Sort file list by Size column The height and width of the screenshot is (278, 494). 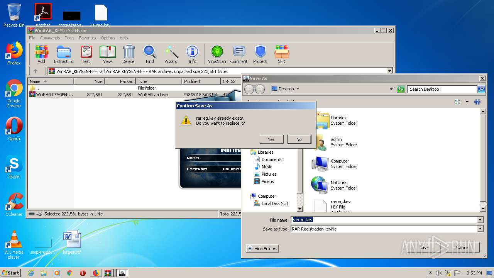(90, 81)
